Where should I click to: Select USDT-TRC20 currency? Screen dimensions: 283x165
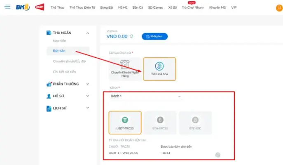coord(125,123)
